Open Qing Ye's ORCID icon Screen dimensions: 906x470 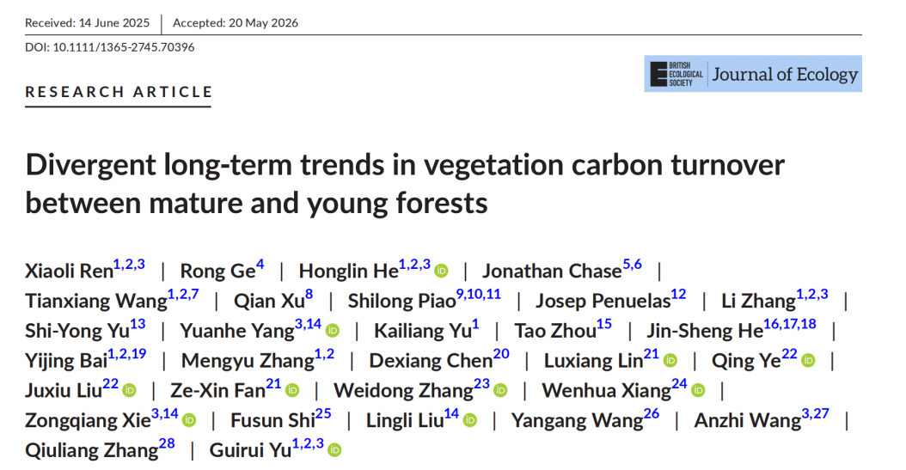coord(808,361)
